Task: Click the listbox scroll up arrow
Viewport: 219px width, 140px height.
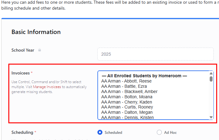Action: pos(211,74)
